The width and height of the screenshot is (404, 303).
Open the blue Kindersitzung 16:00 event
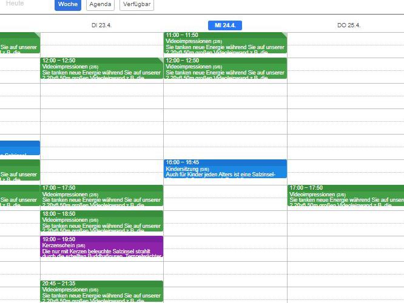click(x=224, y=168)
